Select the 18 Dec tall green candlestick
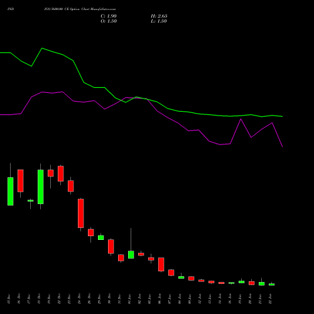The image size is (314, 314). pyautogui.click(x=41, y=187)
